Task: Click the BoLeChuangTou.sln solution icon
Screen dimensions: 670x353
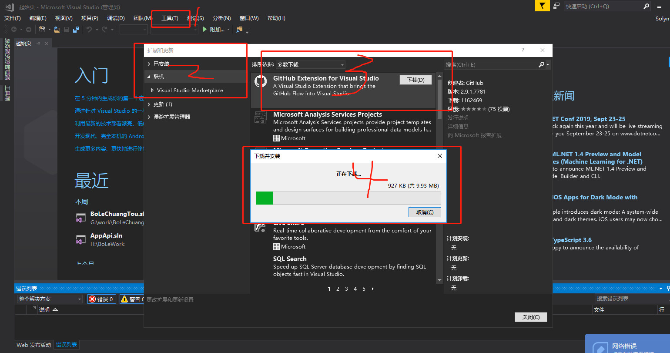Action: [x=80, y=218]
